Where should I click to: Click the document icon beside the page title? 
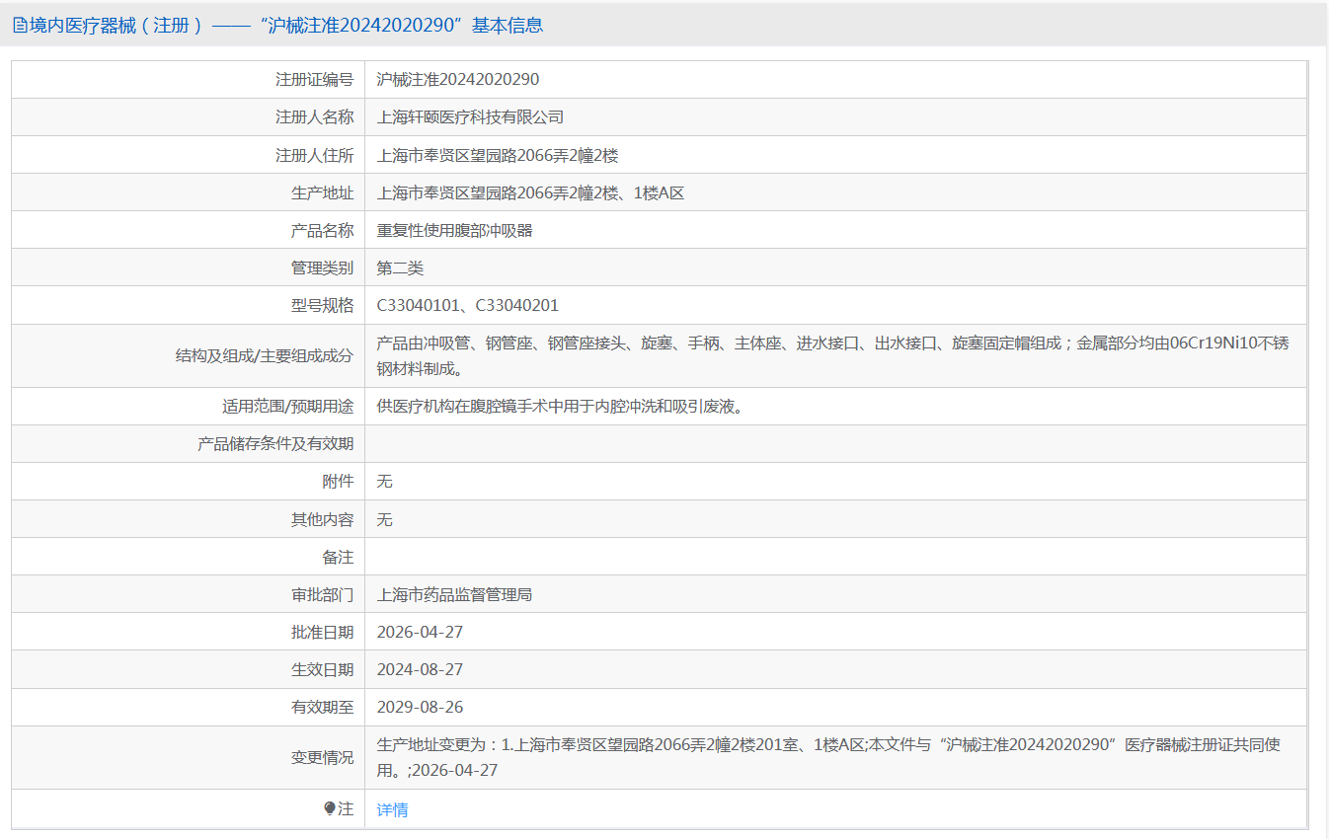tap(20, 26)
